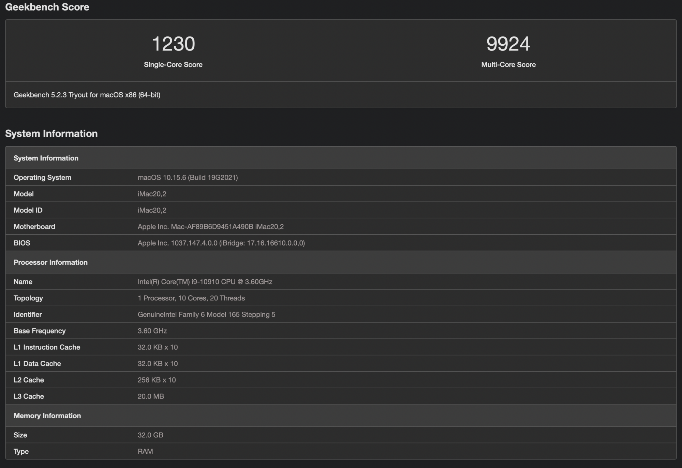682x468 pixels.
Task: Click the Single-Core Score value 1230
Action: point(173,44)
